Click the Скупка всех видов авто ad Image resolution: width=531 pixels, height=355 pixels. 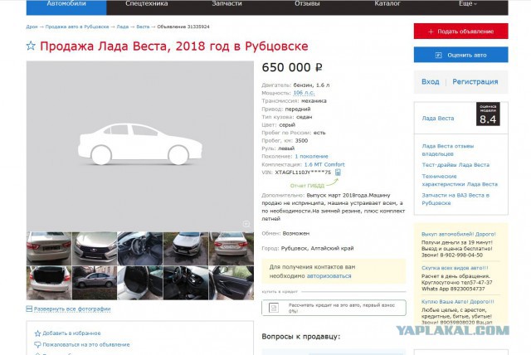click(x=455, y=268)
